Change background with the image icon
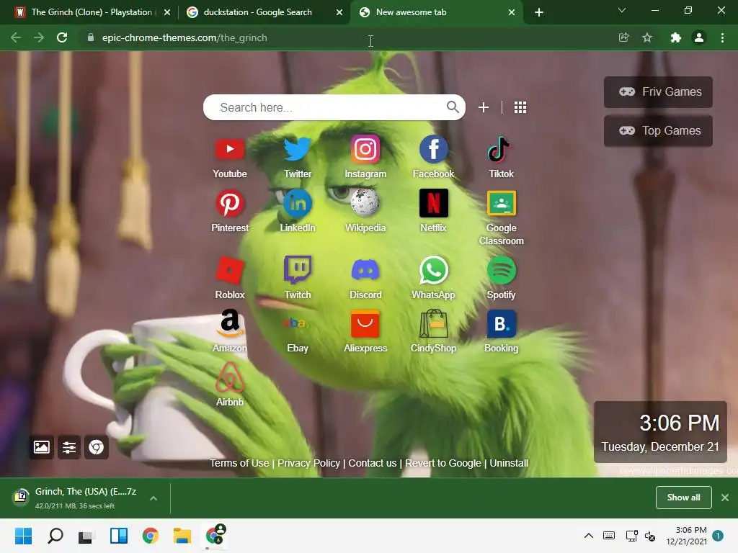Viewport: 738px width, 553px height. [x=41, y=446]
